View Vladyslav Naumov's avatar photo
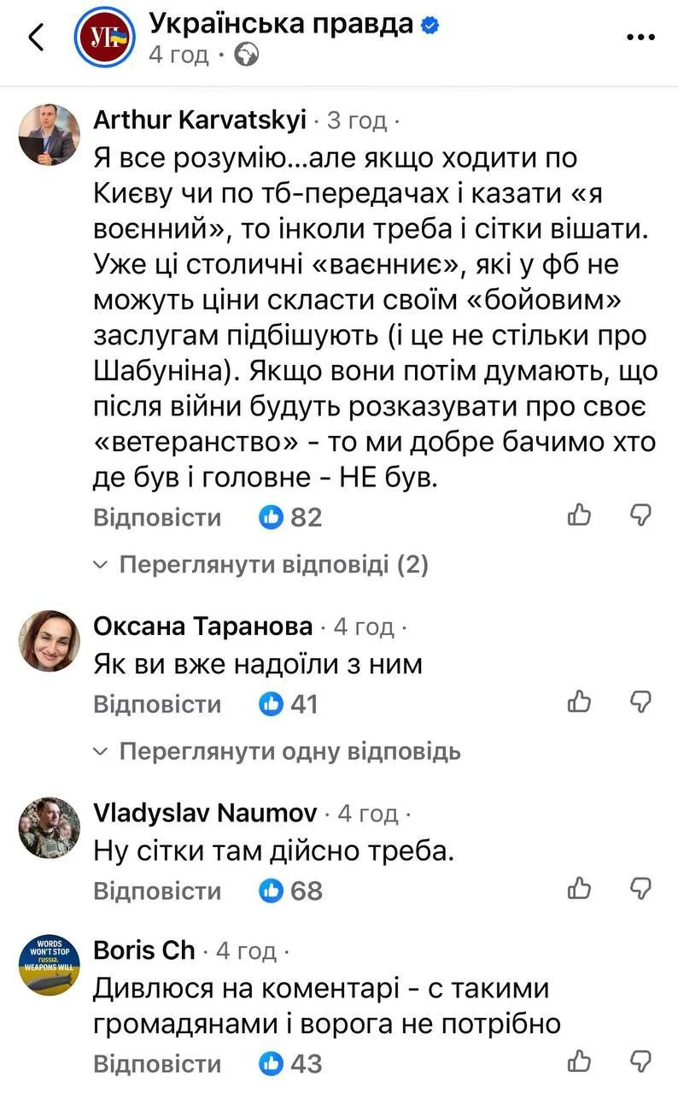Screen dimensions: 678x1094 [x=50, y=827]
